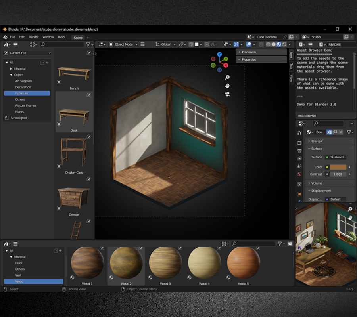Open the Object Mode dropdown
Image resolution: width=357 pixels, height=317 pixels.
point(123,44)
